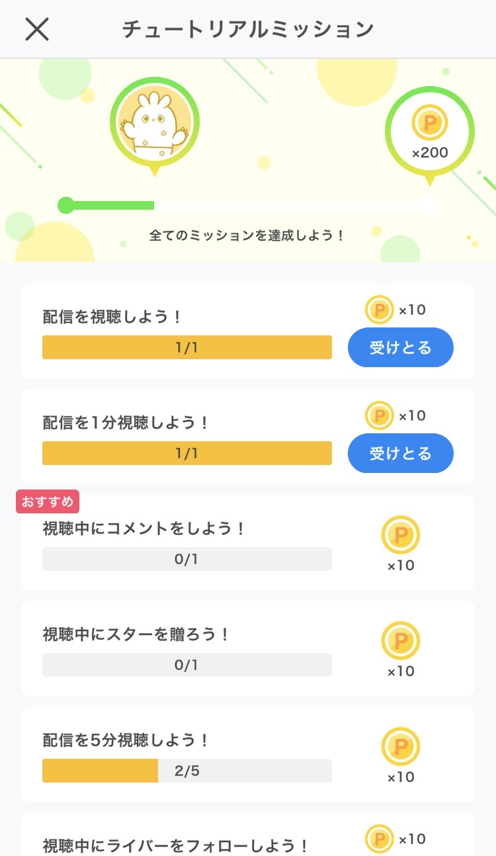Tap coin icon for 5-minute viewing mission
This screenshot has height=856, width=496.
point(400,747)
